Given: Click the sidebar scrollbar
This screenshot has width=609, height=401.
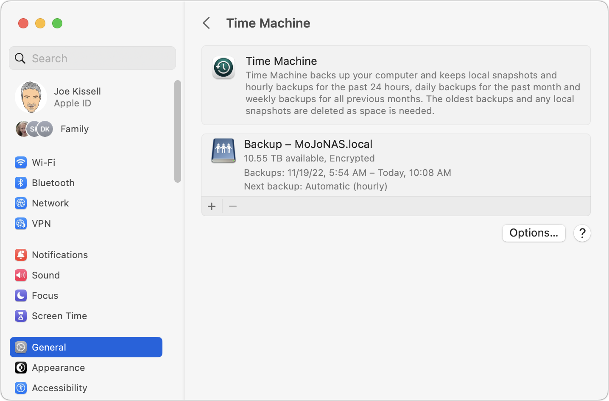Looking at the screenshot, I should 178,131.
